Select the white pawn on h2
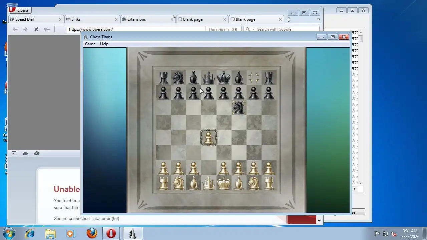This screenshot has height=240, width=427. pyautogui.click(x=269, y=168)
